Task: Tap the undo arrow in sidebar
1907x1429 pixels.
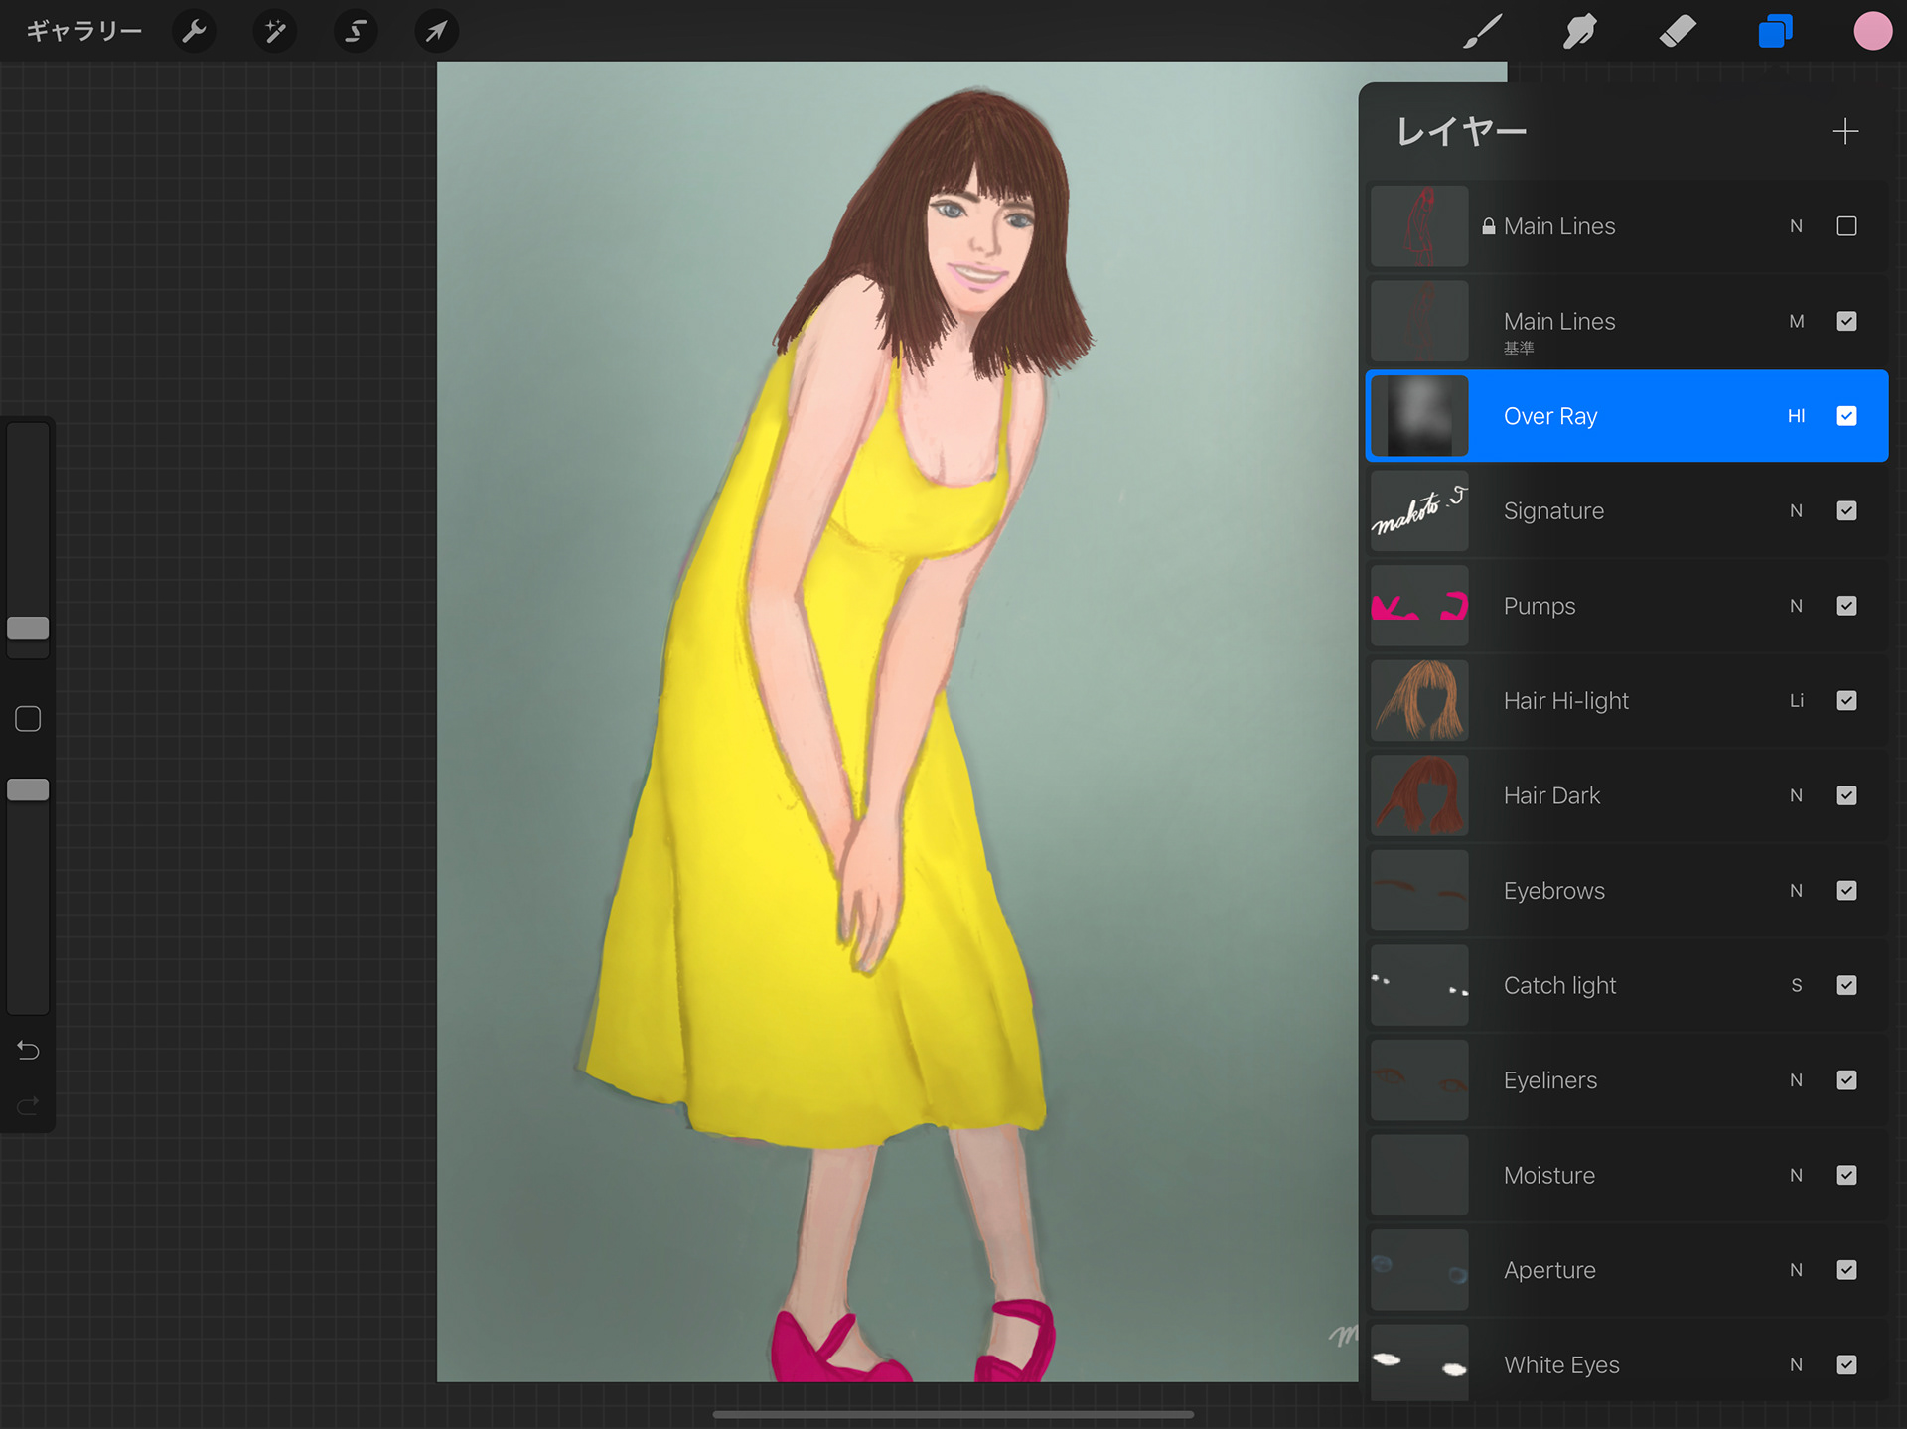Action: [x=28, y=1050]
